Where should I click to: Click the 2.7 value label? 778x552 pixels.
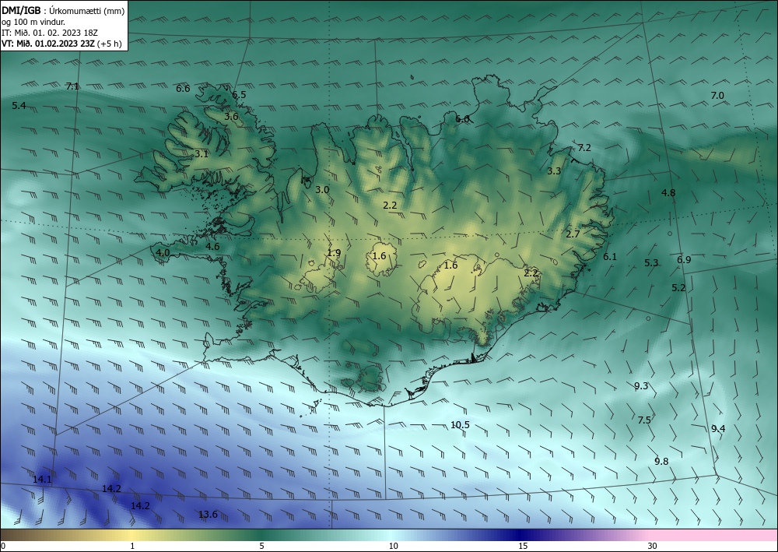(x=573, y=234)
